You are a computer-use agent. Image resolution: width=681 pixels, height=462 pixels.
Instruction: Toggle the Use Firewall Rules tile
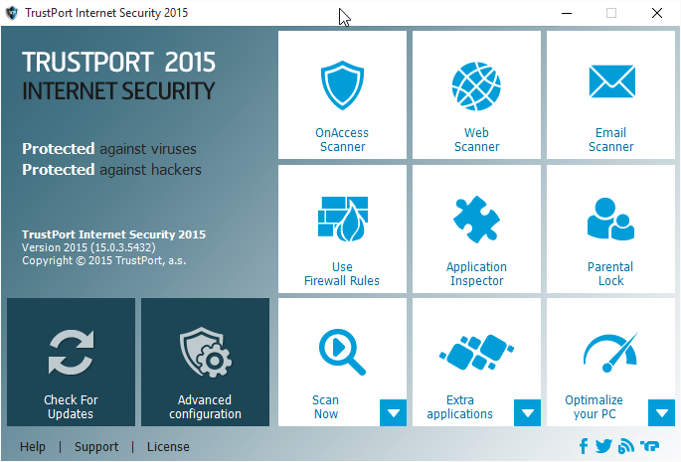342,229
